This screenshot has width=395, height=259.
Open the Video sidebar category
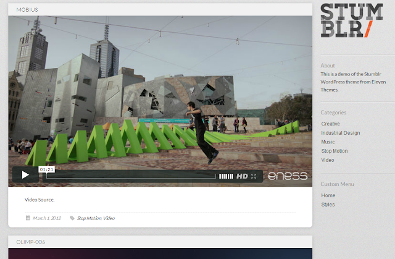(x=328, y=160)
